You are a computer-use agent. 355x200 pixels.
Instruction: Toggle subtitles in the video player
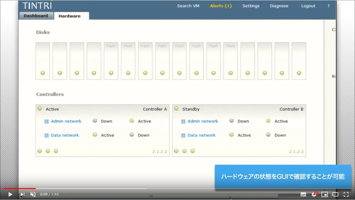pos(303,194)
